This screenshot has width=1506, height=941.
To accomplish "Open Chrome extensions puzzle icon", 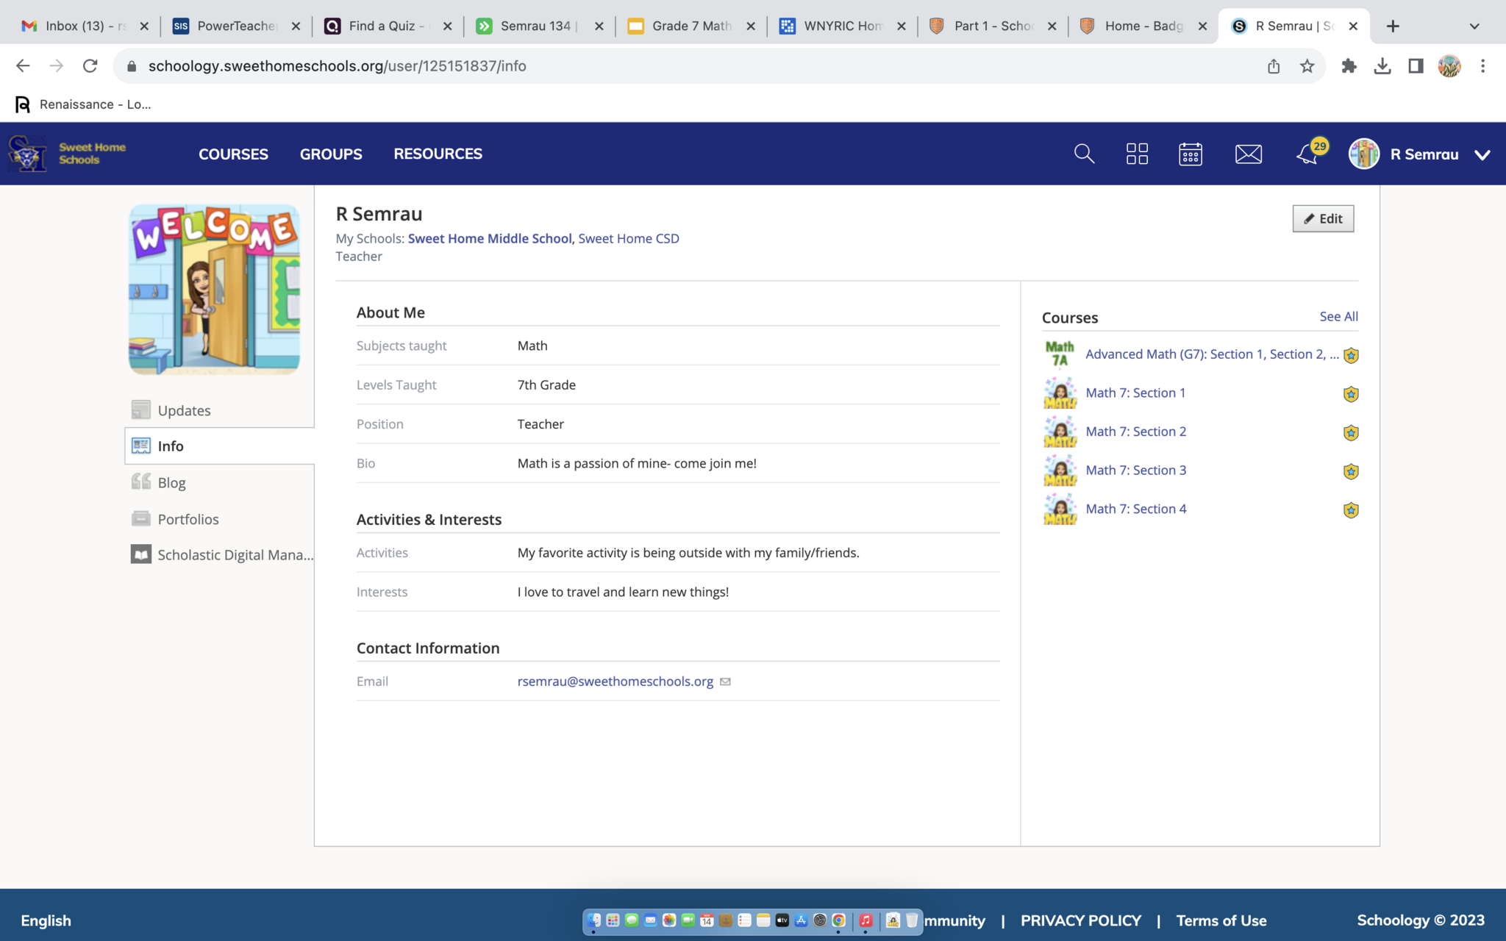I will [1349, 66].
